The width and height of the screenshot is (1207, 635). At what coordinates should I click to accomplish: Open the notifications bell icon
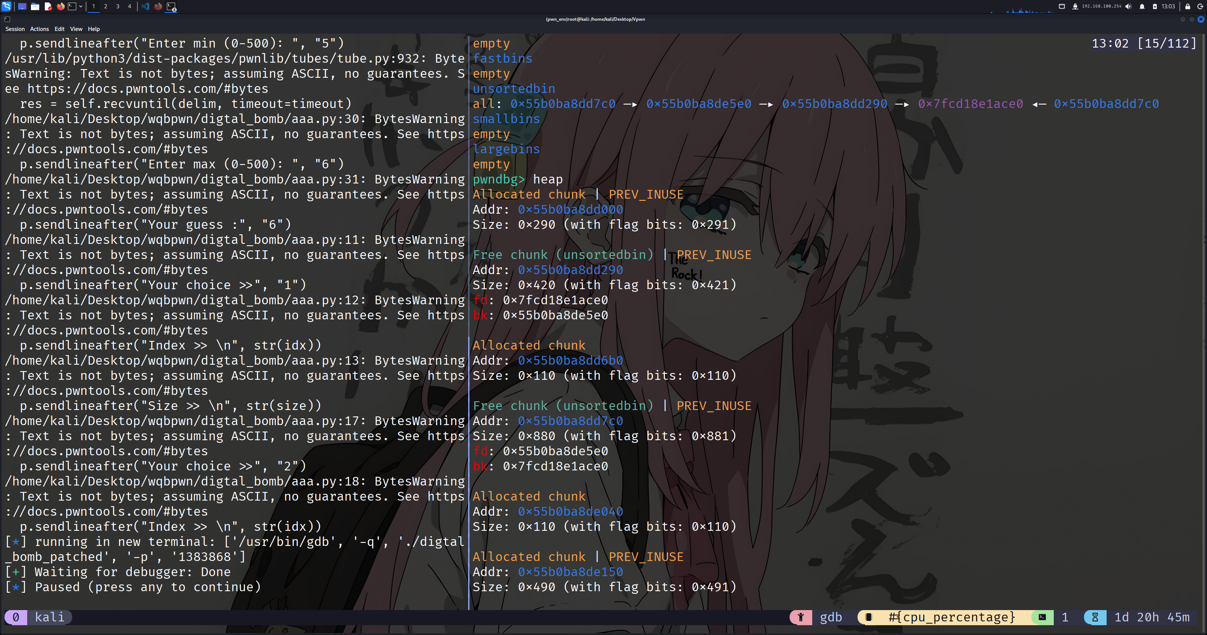point(1142,6)
